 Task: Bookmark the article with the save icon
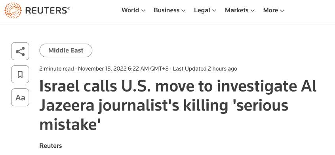click(20, 75)
